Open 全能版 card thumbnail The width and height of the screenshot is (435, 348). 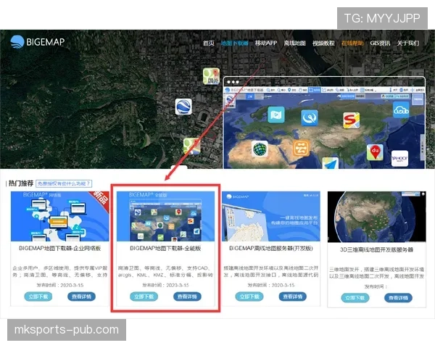(x=165, y=216)
